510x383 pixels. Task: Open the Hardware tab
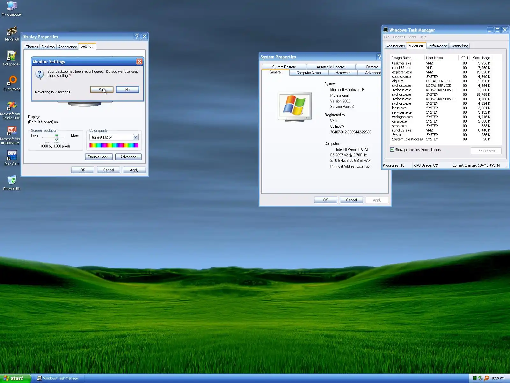point(343,73)
